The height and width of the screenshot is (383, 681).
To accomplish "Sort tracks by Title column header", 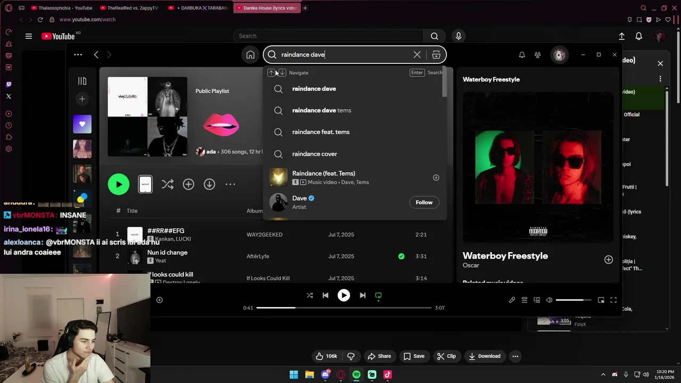I will (x=132, y=211).
